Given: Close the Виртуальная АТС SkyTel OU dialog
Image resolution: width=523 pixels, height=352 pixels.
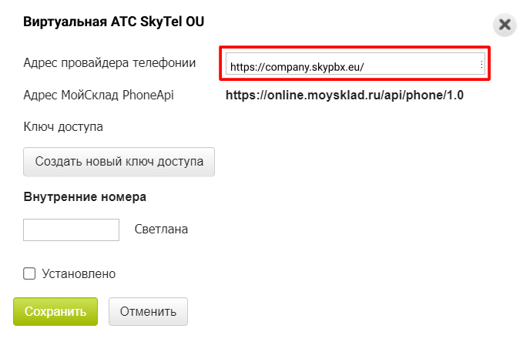Looking at the screenshot, I should coord(505,25).
